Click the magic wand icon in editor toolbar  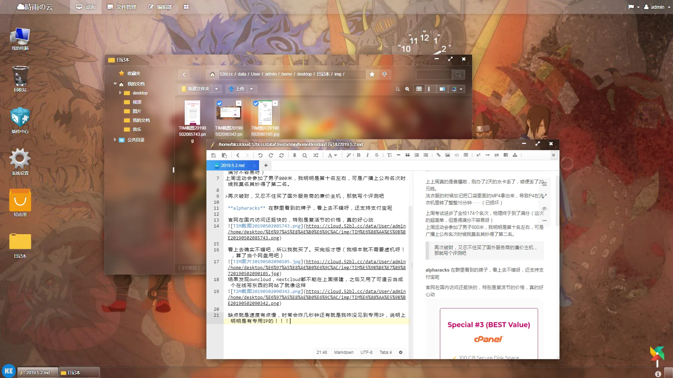coord(348,155)
